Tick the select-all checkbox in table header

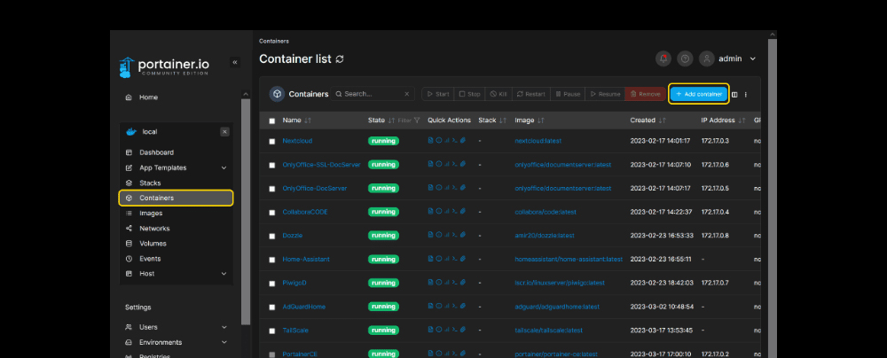(x=272, y=120)
